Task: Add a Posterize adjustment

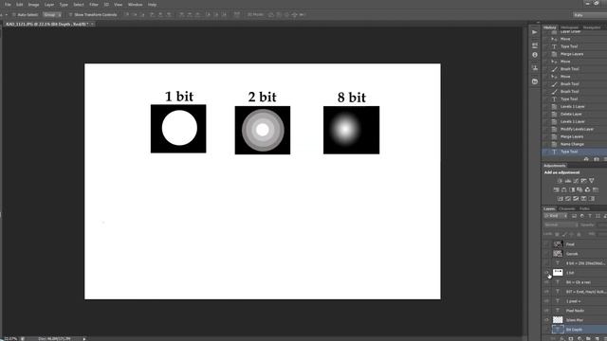Action: [568, 199]
